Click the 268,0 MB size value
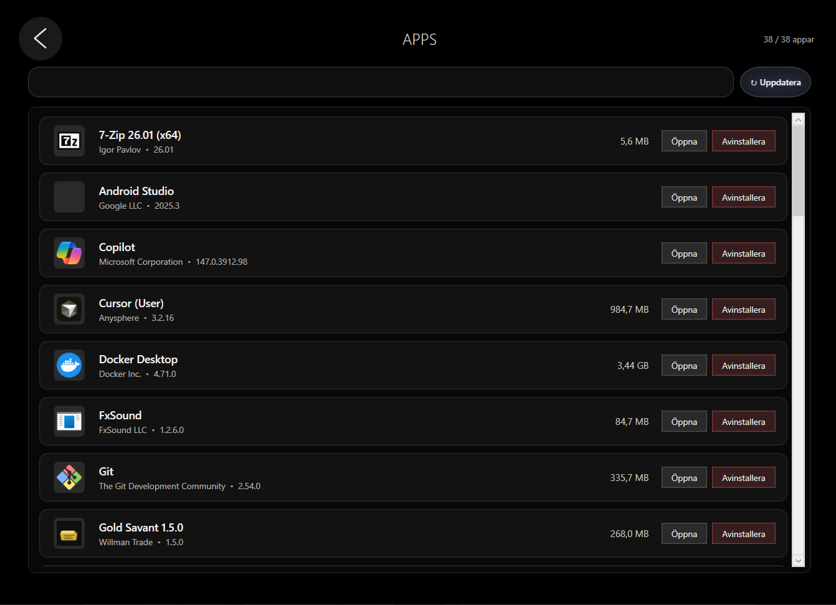 (x=629, y=534)
